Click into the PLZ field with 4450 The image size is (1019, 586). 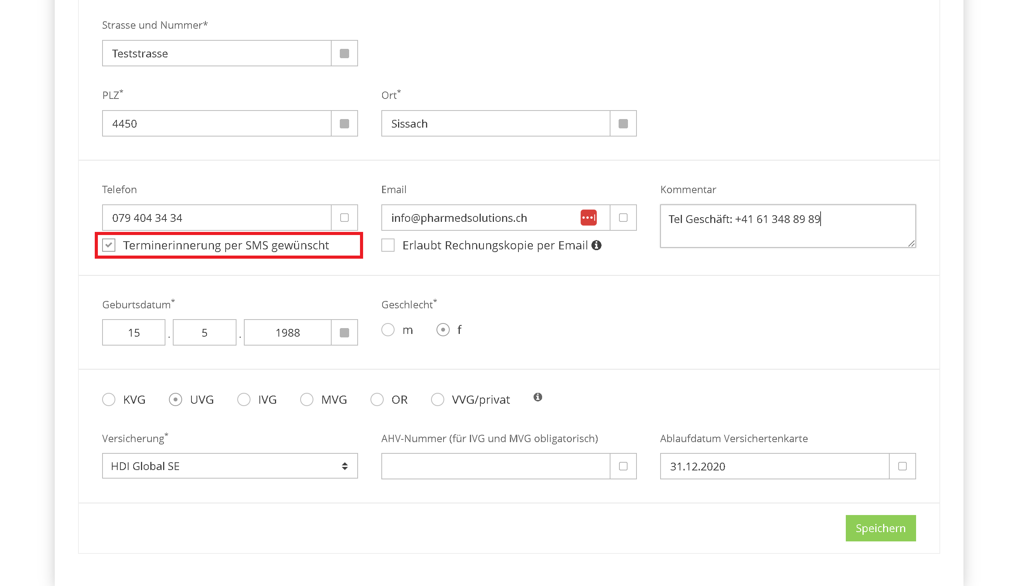click(x=217, y=123)
